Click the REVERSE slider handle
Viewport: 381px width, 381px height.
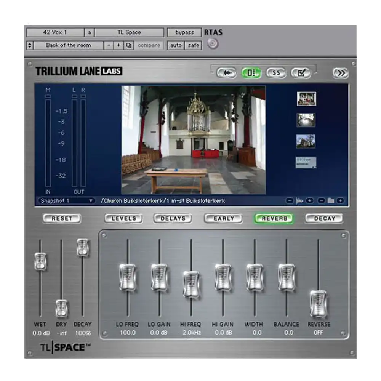tap(318, 304)
